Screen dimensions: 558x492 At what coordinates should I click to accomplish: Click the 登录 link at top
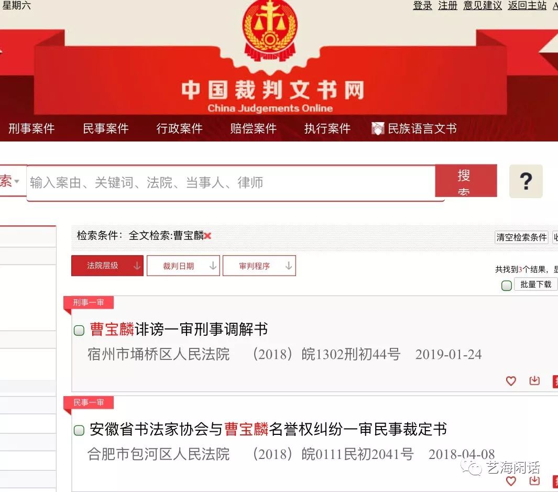coord(422,5)
